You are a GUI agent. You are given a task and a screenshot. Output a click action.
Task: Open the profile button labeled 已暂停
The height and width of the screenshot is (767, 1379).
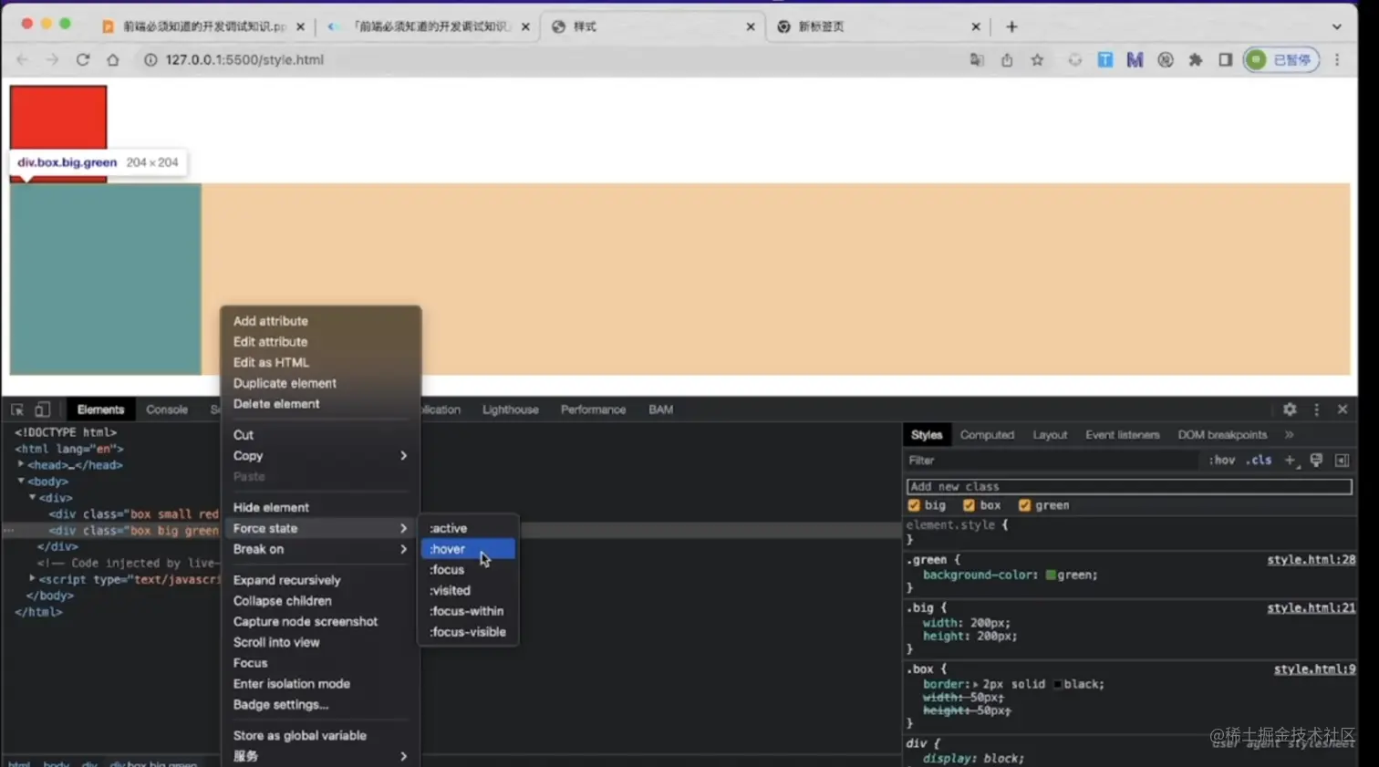pyautogui.click(x=1281, y=60)
